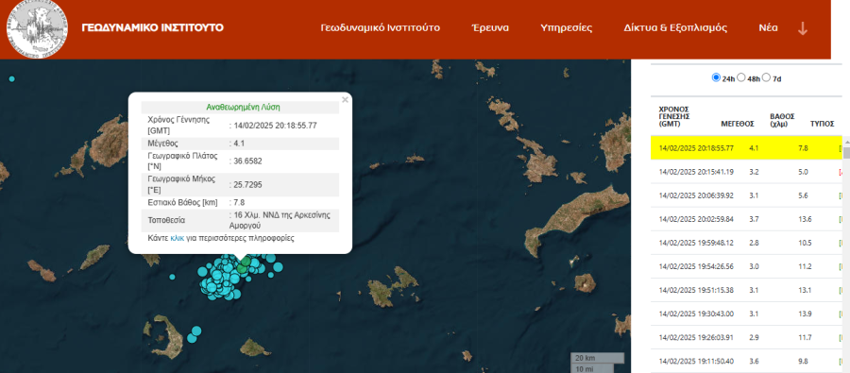
Task: Click the 20 km map scale bar
Action: 598,358
